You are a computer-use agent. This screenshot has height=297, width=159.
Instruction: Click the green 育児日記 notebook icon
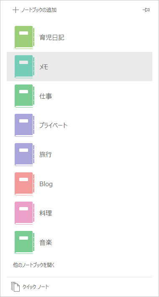tap(25, 38)
